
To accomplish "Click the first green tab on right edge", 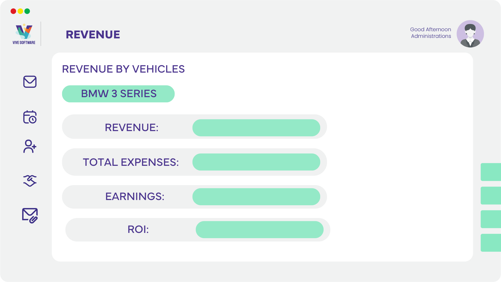I will tap(491, 172).
